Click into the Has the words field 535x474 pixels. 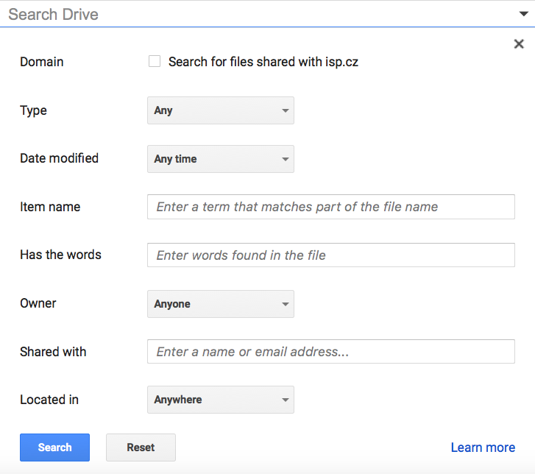330,255
